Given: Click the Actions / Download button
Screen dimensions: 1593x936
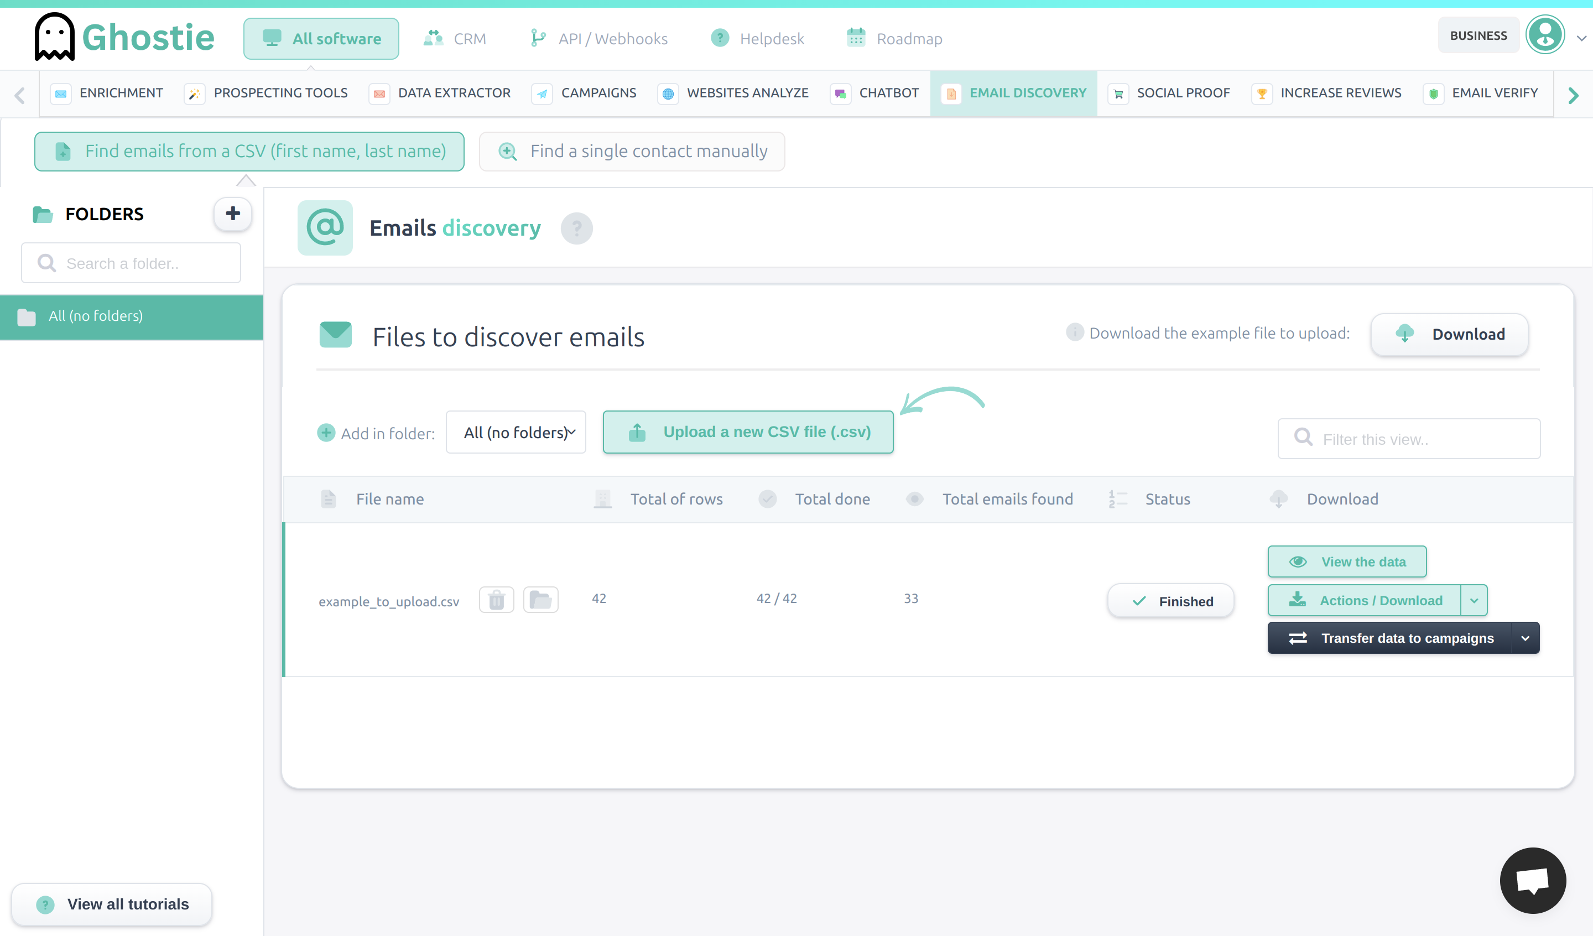Looking at the screenshot, I should pos(1364,601).
